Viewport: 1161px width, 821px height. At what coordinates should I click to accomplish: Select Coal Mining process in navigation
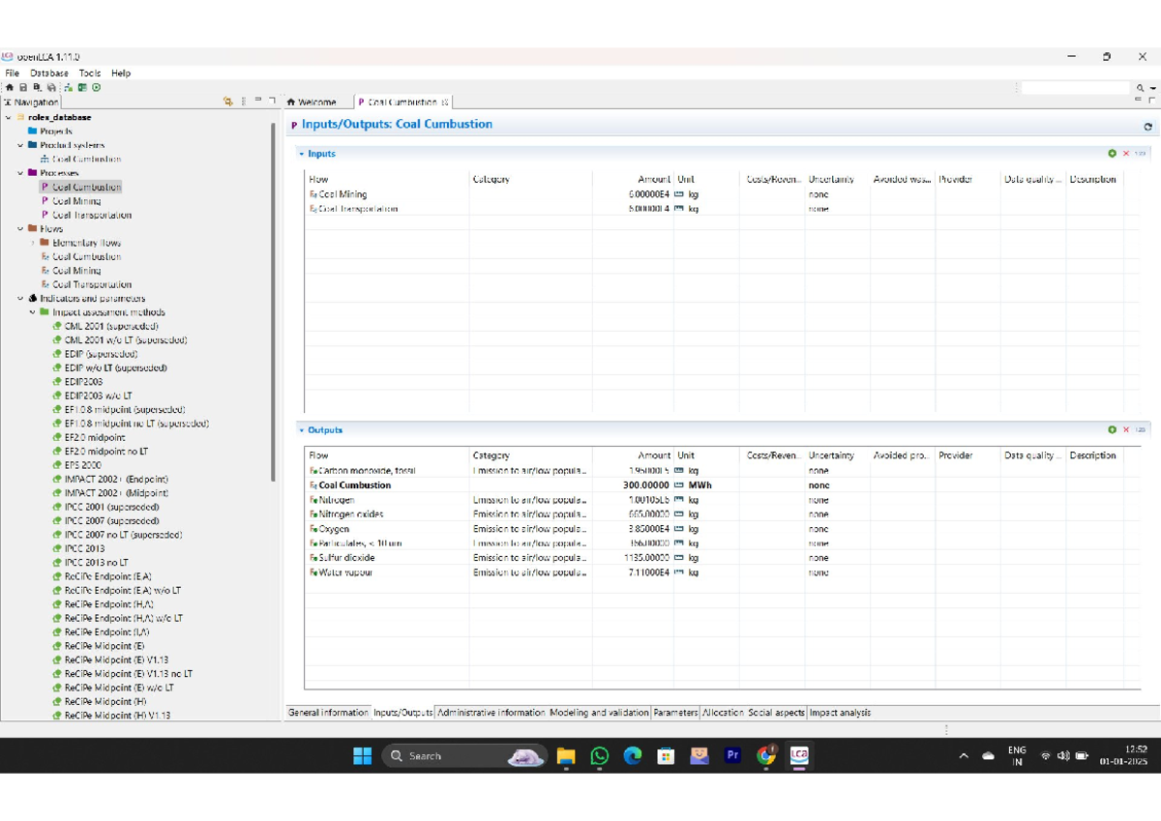coord(76,201)
